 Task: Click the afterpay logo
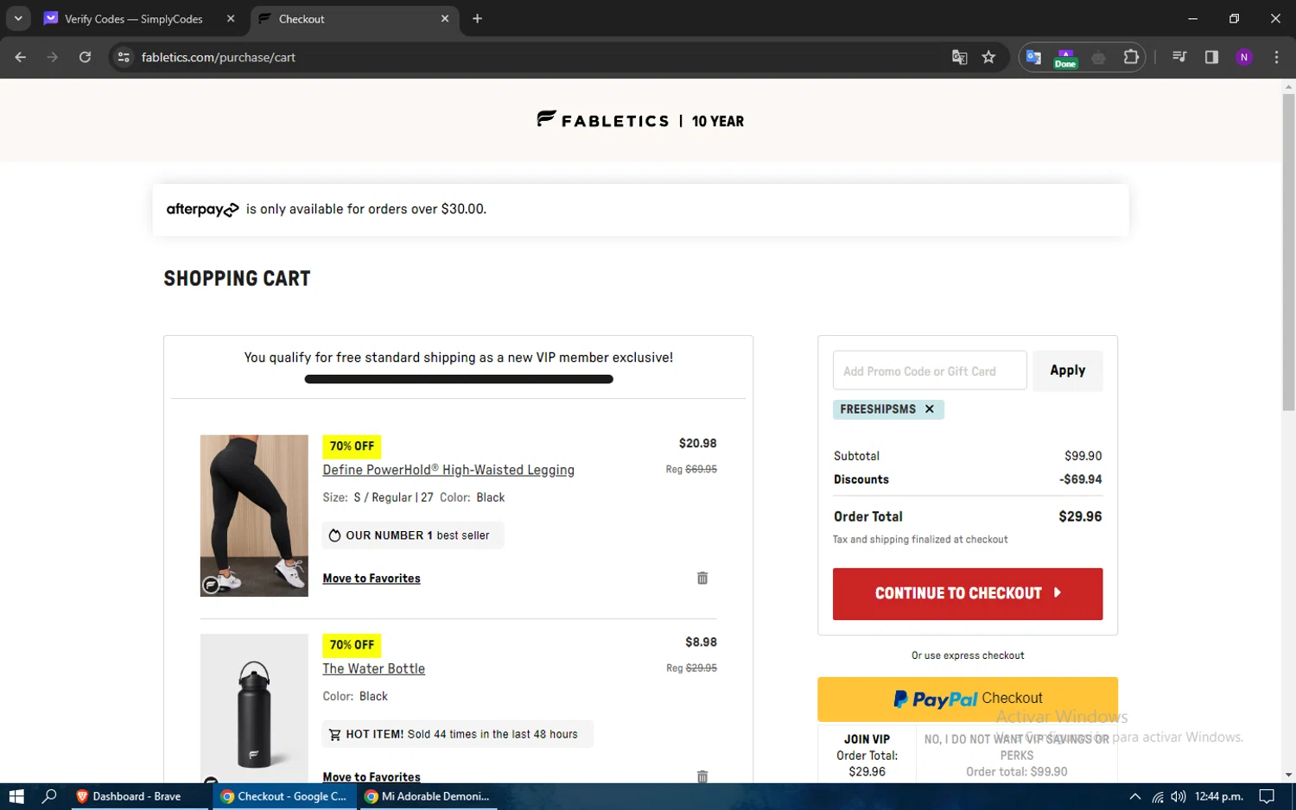(202, 209)
